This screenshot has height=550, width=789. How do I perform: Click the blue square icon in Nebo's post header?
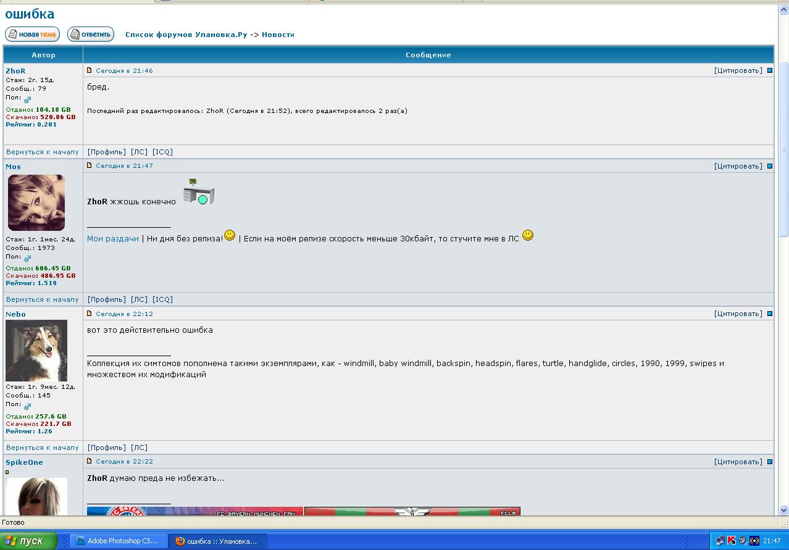coord(770,314)
